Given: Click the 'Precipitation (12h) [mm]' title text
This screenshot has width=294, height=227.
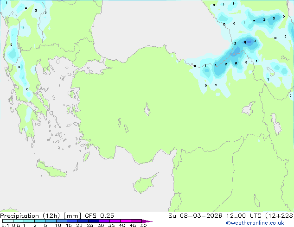Looking at the screenshot, I should pyautogui.click(x=40, y=216).
